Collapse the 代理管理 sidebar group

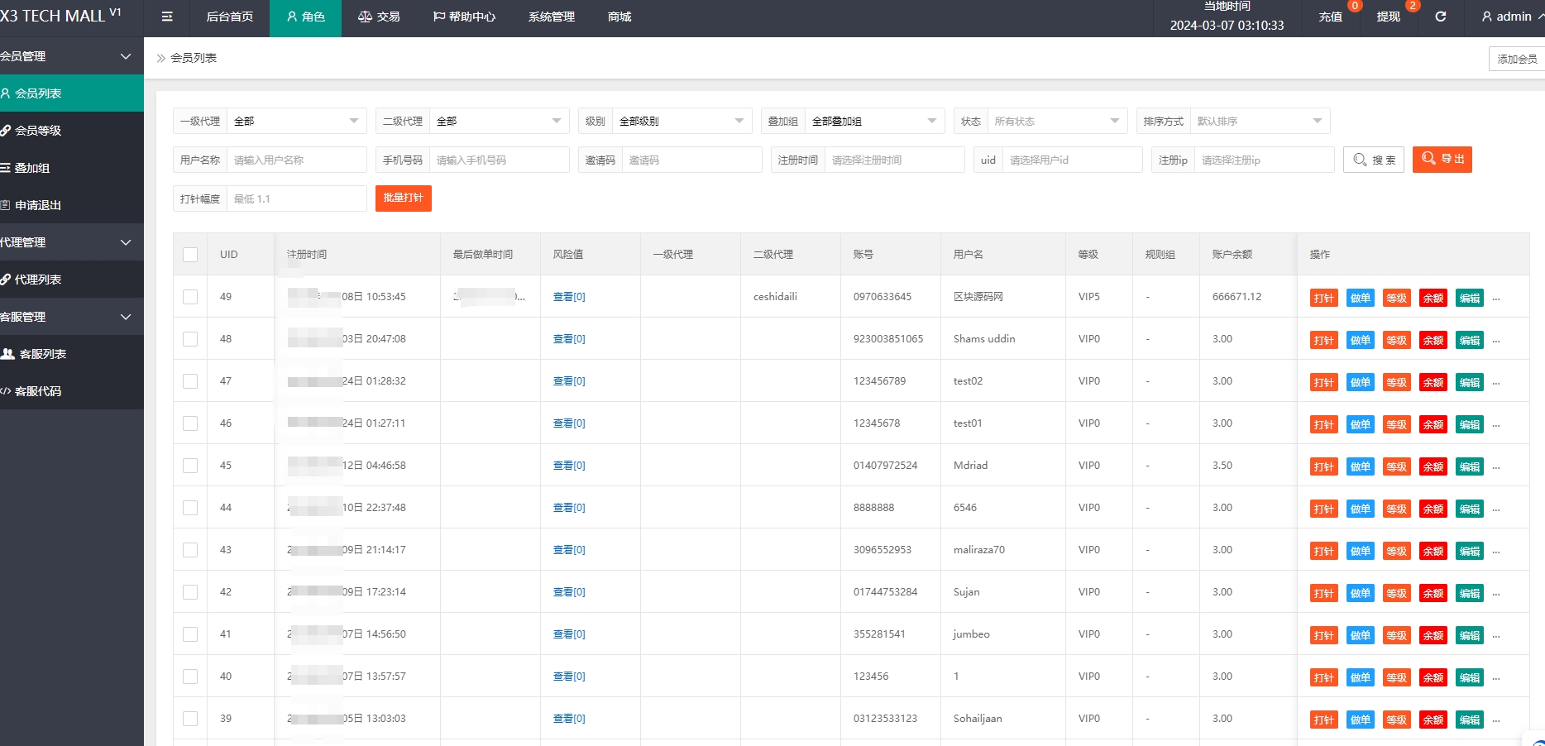(72, 242)
